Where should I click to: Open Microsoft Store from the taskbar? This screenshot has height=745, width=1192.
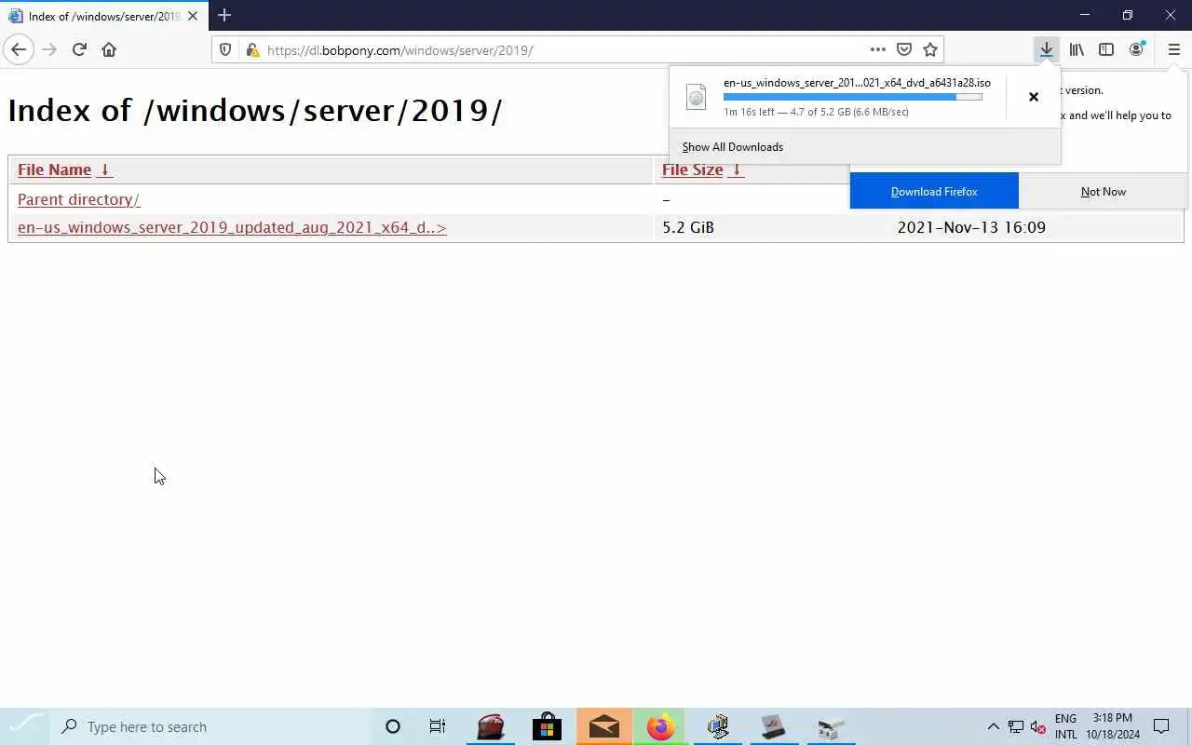pyautogui.click(x=547, y=726)
